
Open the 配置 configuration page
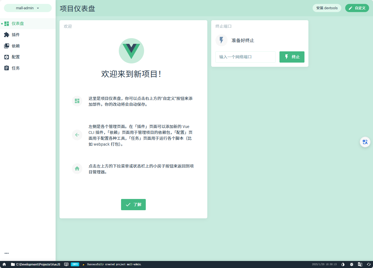click(28, 57)
